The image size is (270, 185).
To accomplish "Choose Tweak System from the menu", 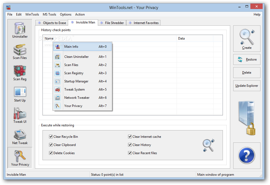I will (x=83, y=89).
